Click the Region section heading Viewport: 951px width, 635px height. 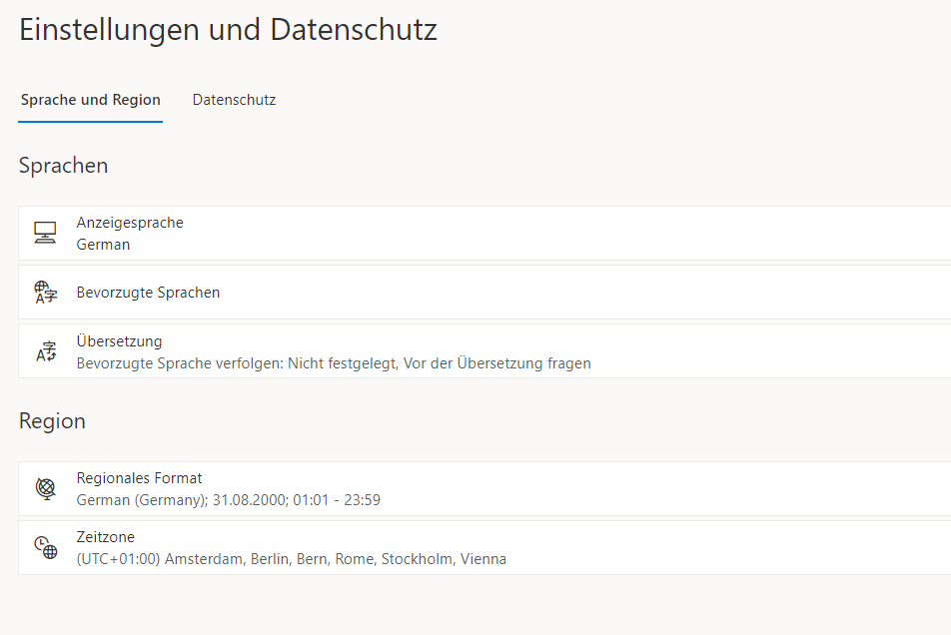pos(52,420)
